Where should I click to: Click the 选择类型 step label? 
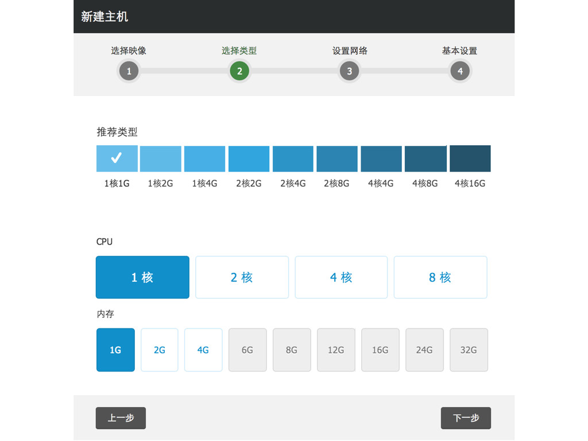click(x=239, y=51)
